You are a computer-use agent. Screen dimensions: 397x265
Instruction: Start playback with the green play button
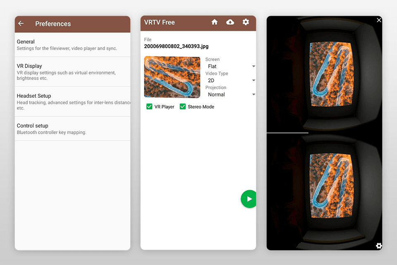(249, 199)
